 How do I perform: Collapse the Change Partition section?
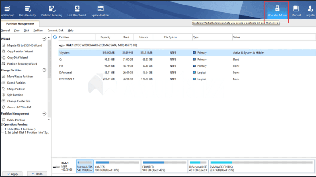pyautogui.click(x=44, y=70)
